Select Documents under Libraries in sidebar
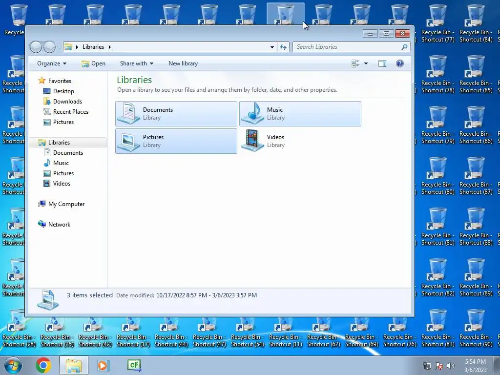 (68, 153)
